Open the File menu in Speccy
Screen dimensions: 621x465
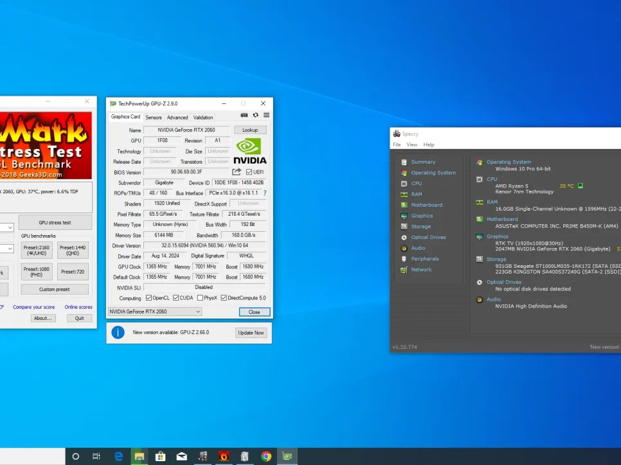coord(397,145)
